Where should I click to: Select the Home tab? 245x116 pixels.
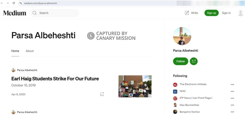point(15,51)
